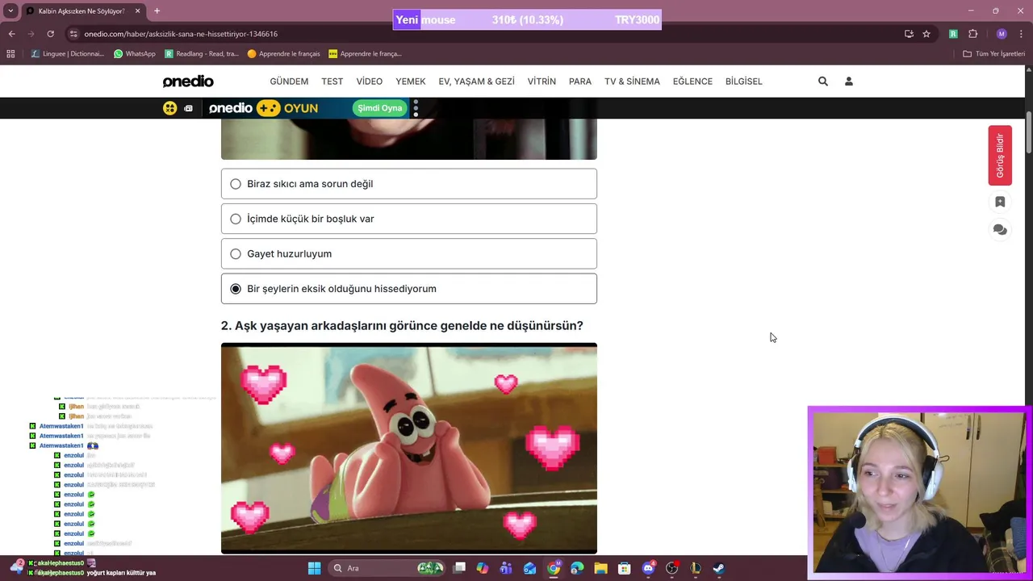Close the 'Kalbin Aşksızken Ne Söylüyor' tab
The image size is (1033, 581).
(137, 11)
